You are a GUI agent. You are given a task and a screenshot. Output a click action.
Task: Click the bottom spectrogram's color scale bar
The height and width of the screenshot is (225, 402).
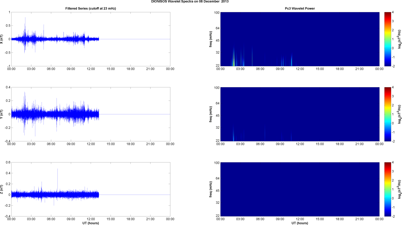[388, 189]
